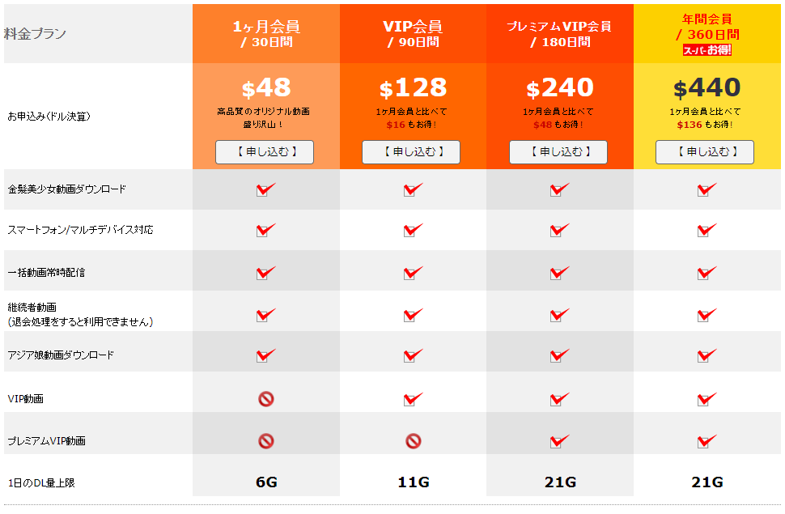Click the 【申し込む】 button under $48 plan
The height and width of the screenshot is (514, 785).
coord(265,152)
